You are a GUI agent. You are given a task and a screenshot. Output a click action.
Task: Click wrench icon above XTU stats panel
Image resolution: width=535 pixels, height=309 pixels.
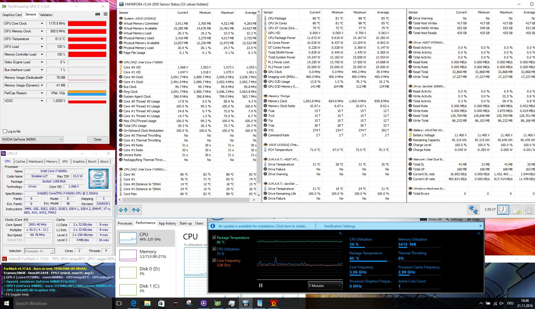479,233
